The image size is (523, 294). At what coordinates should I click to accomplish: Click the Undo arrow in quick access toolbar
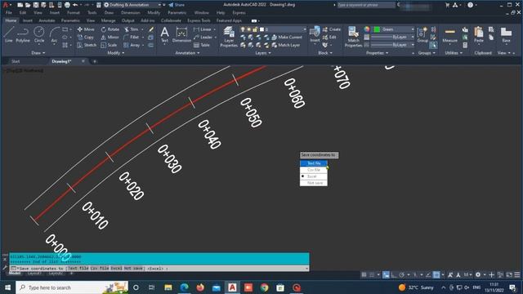coord(75,5)
